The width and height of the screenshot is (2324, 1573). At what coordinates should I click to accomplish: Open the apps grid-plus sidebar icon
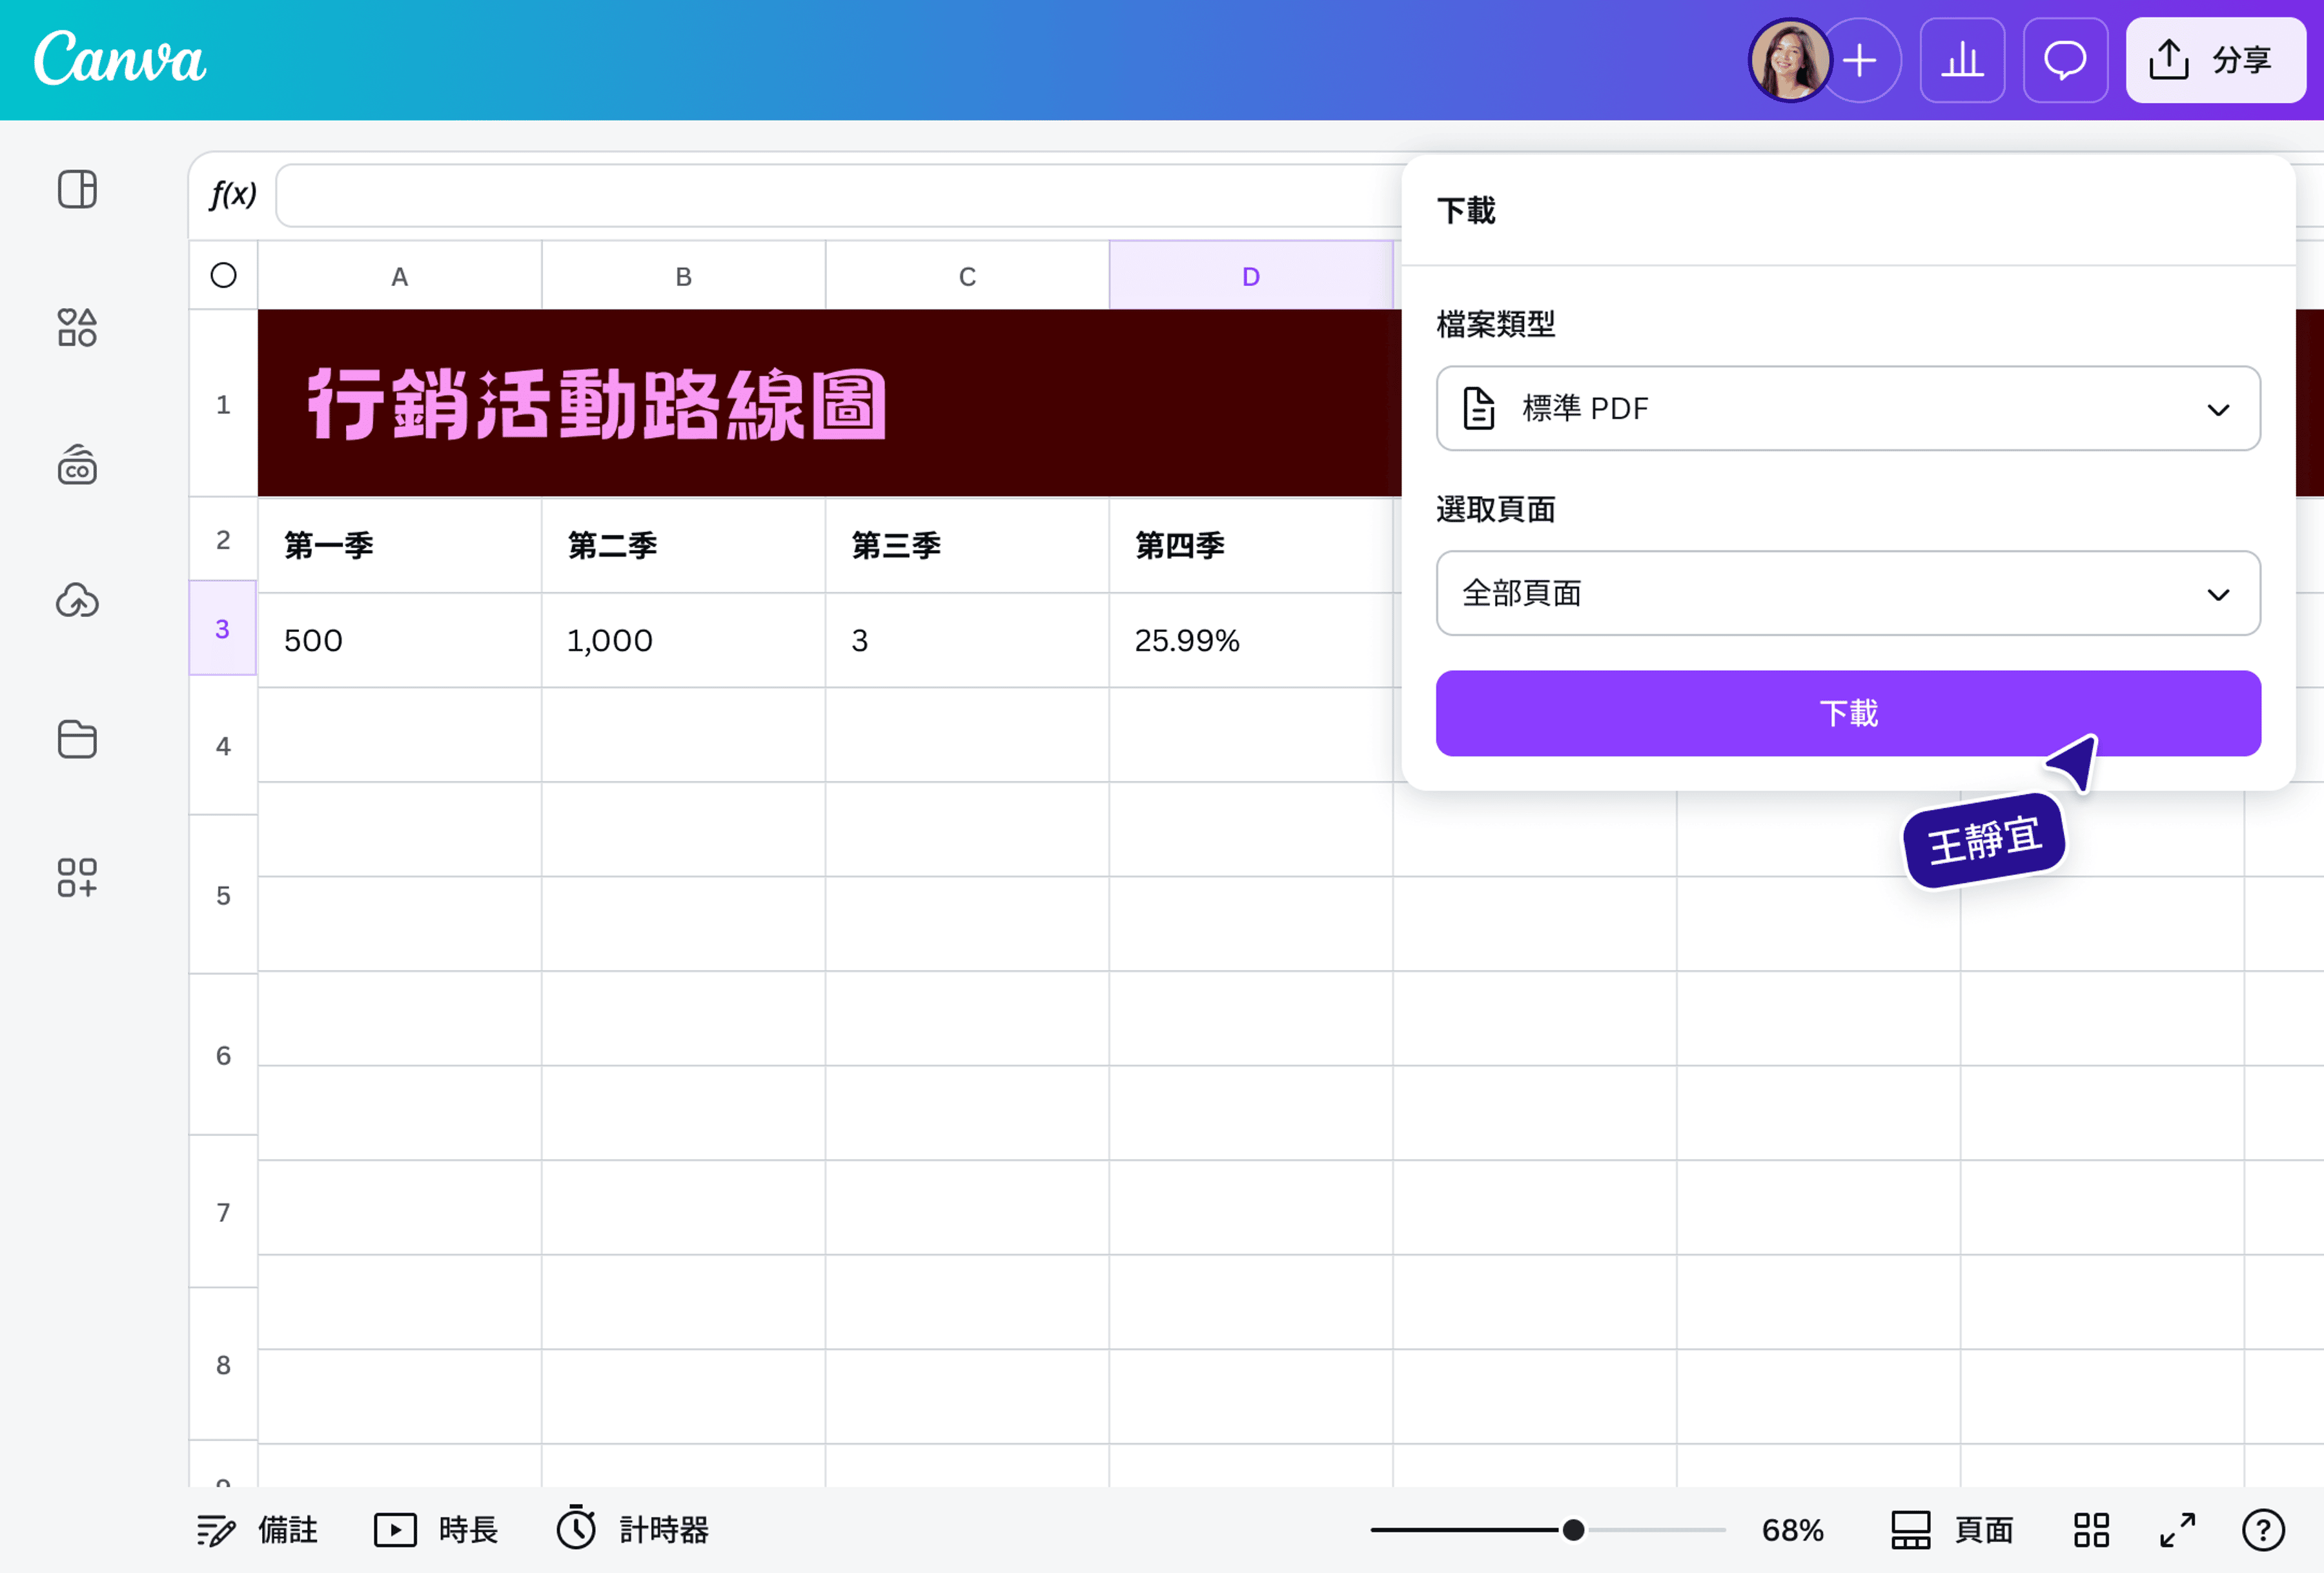77,877
